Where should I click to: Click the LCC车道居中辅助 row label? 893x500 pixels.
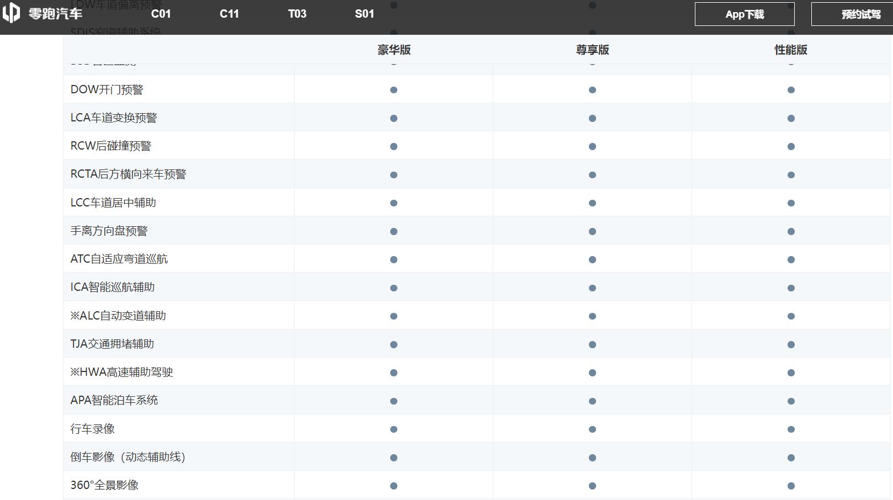point(113,203)
